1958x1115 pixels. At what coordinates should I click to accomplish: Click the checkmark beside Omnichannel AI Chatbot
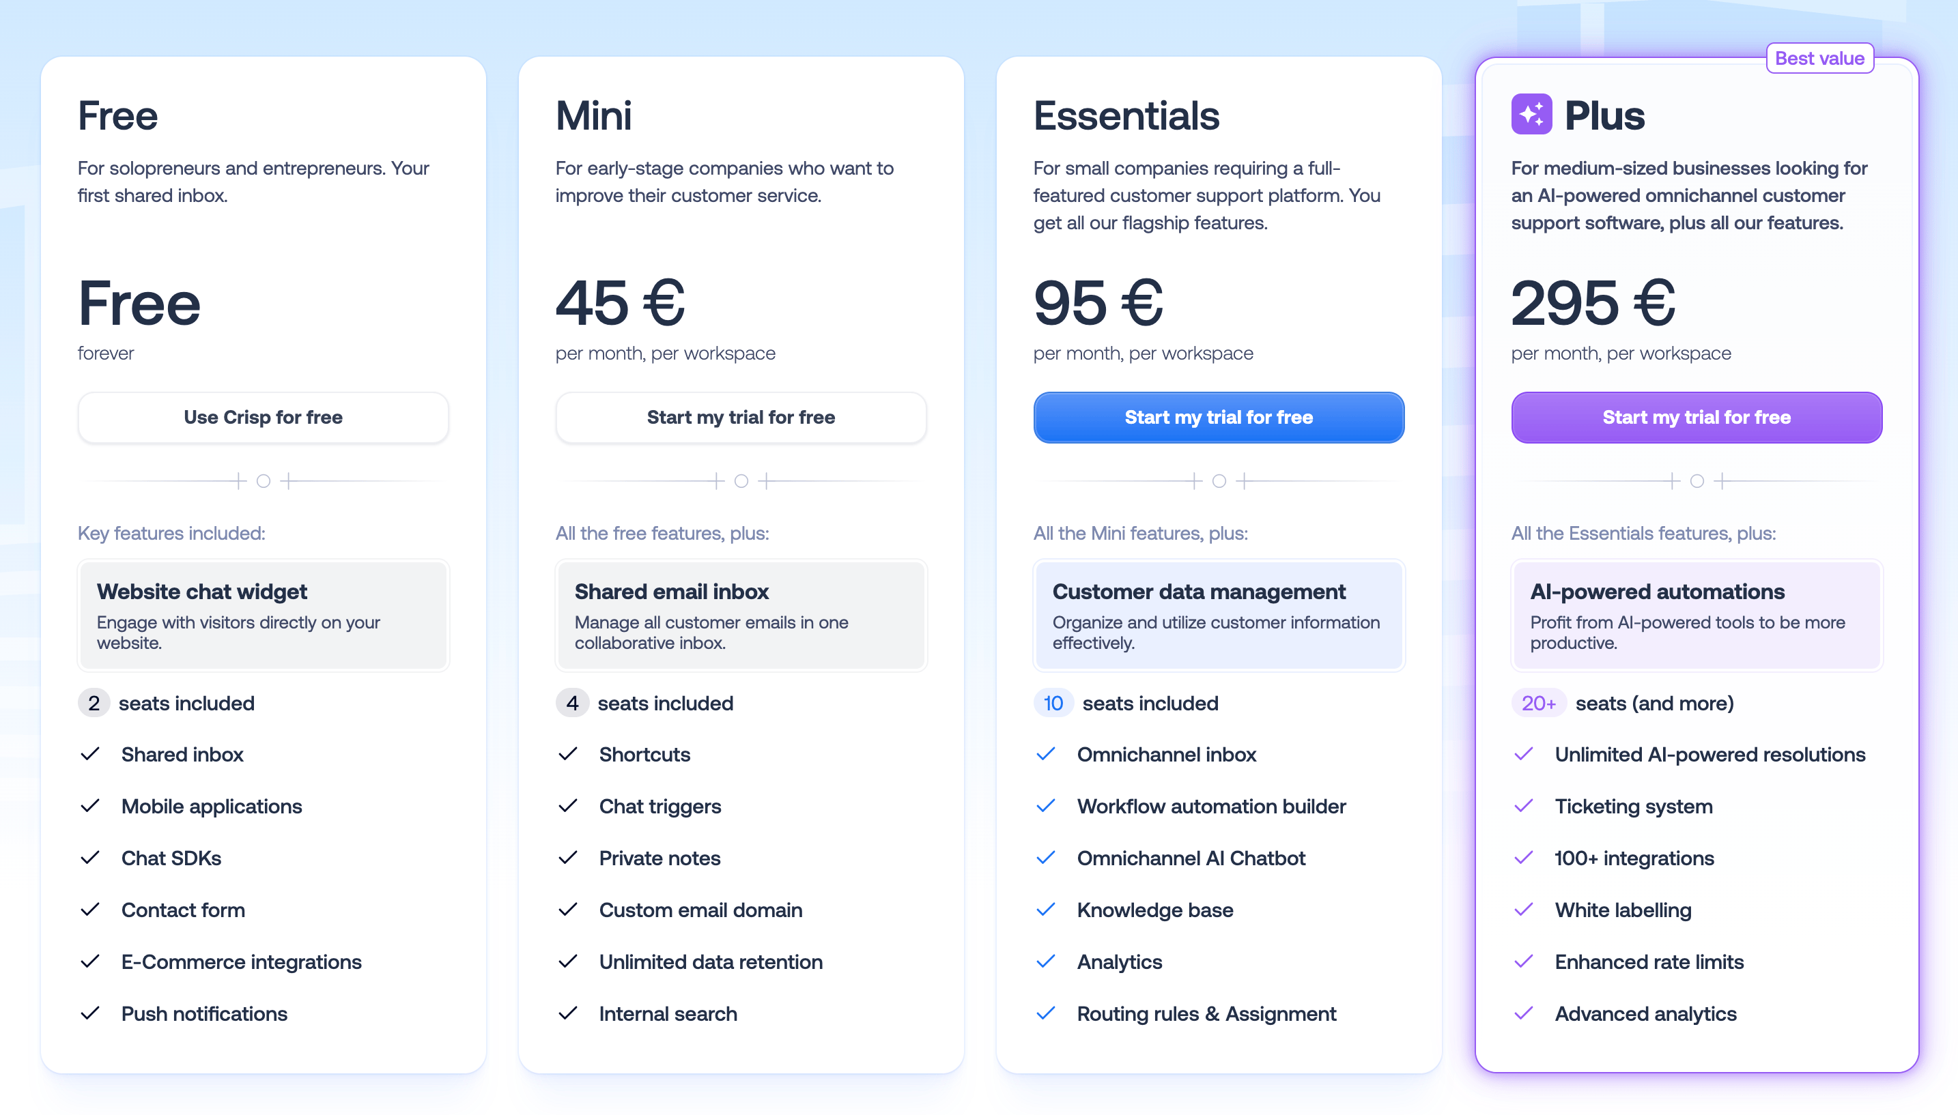tap(1046, 858)
